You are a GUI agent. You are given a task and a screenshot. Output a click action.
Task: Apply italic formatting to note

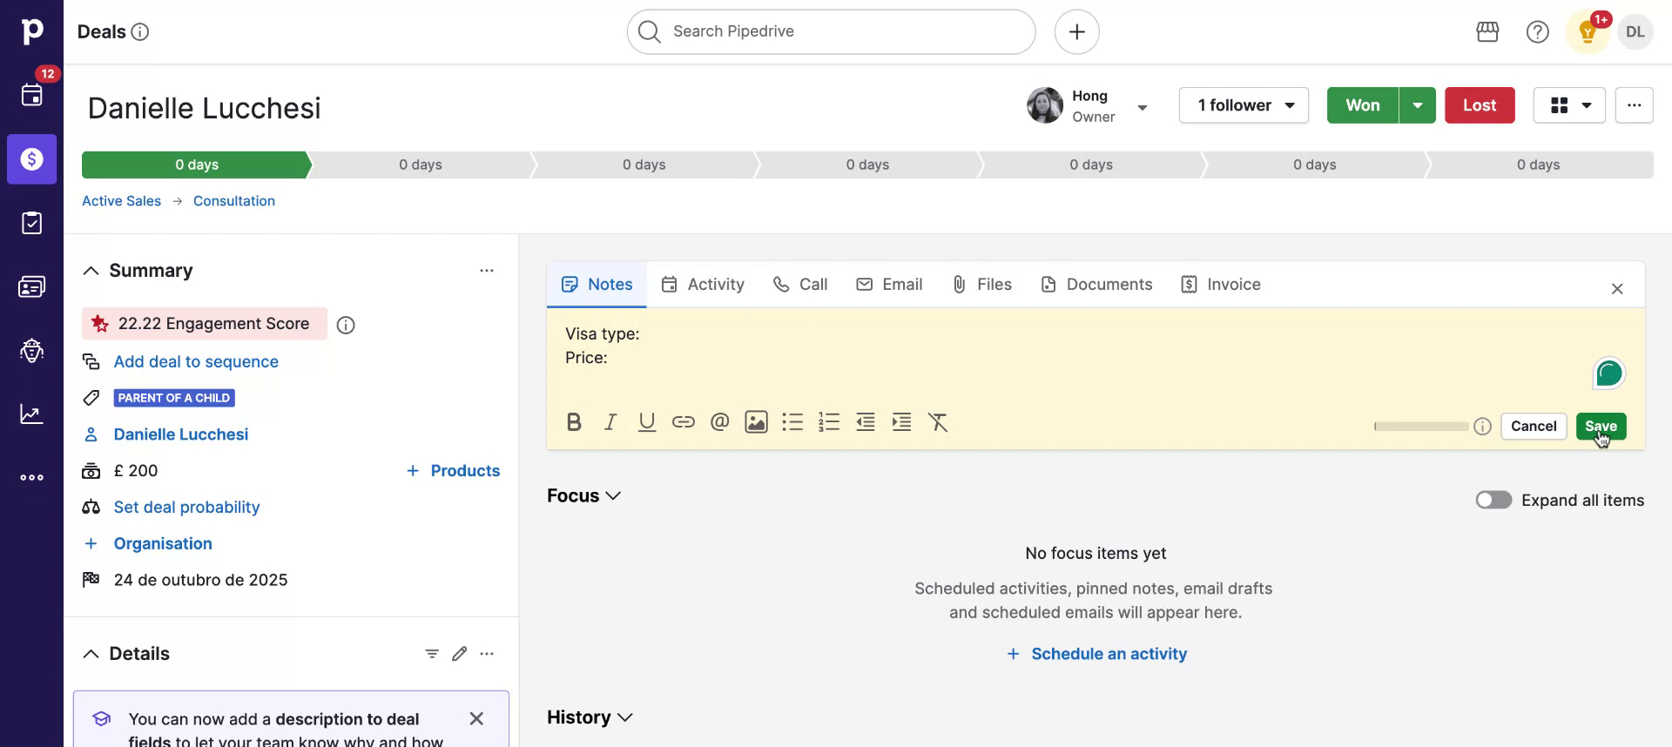[x=610, y=422]
